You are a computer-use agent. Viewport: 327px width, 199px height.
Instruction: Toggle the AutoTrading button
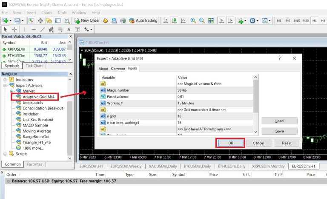coord(143,20)
